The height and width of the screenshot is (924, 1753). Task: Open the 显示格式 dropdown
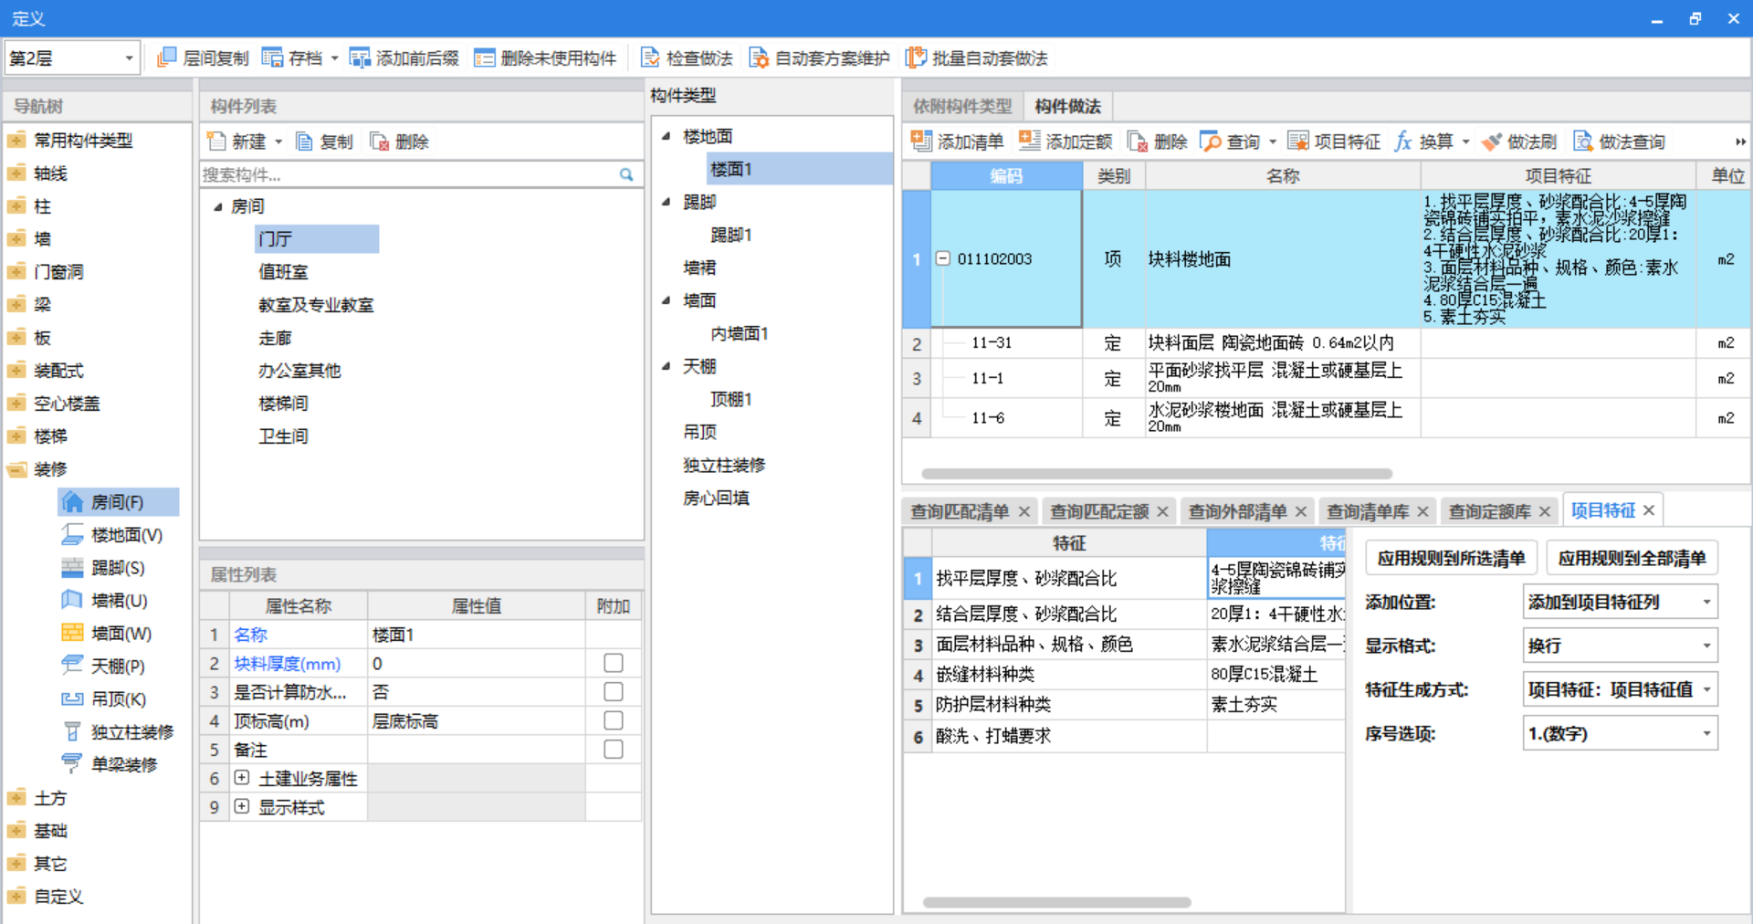point(1621,646)
